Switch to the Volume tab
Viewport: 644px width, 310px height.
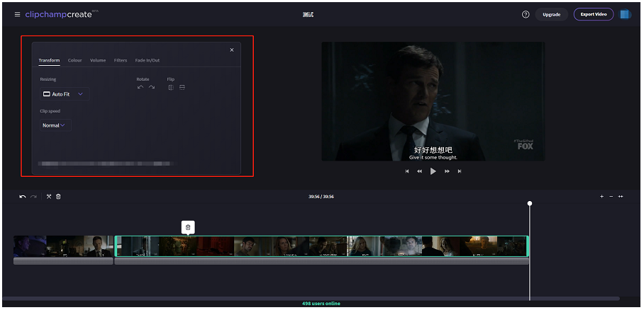pyautogui.click(x=98, y=60)
